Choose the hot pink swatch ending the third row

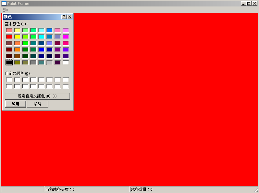click(x=66, y=43)
